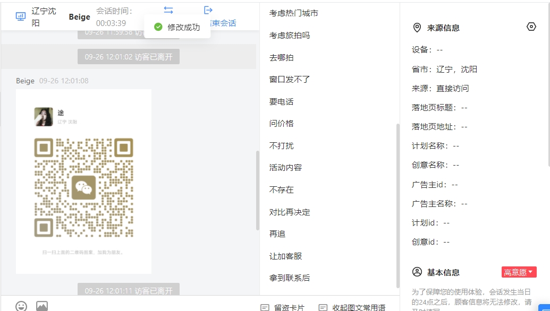Click the 会话时间 00:03:39 timer
Screen dimensions: 550x311
pyautogui.click(x=114, y=17)
